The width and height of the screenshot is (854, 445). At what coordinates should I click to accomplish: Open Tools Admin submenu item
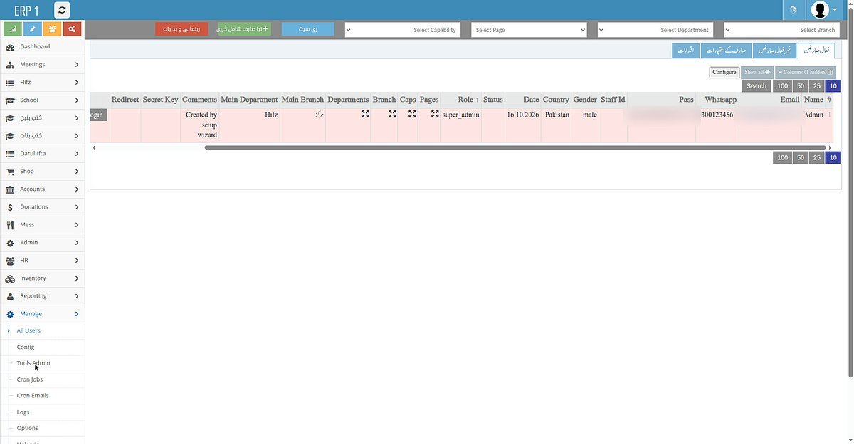[x=33, y=363]
